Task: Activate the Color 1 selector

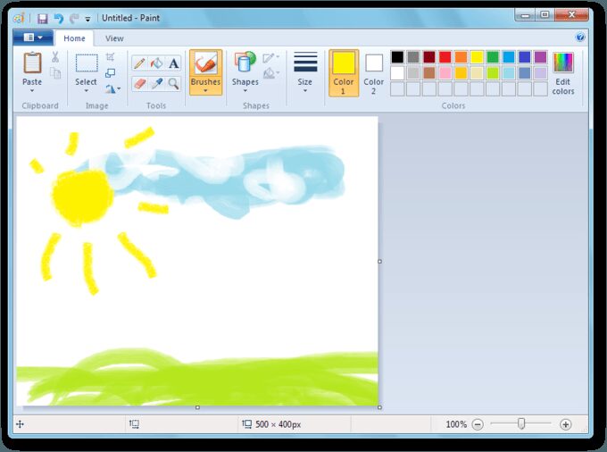Action: pos(344,71)
